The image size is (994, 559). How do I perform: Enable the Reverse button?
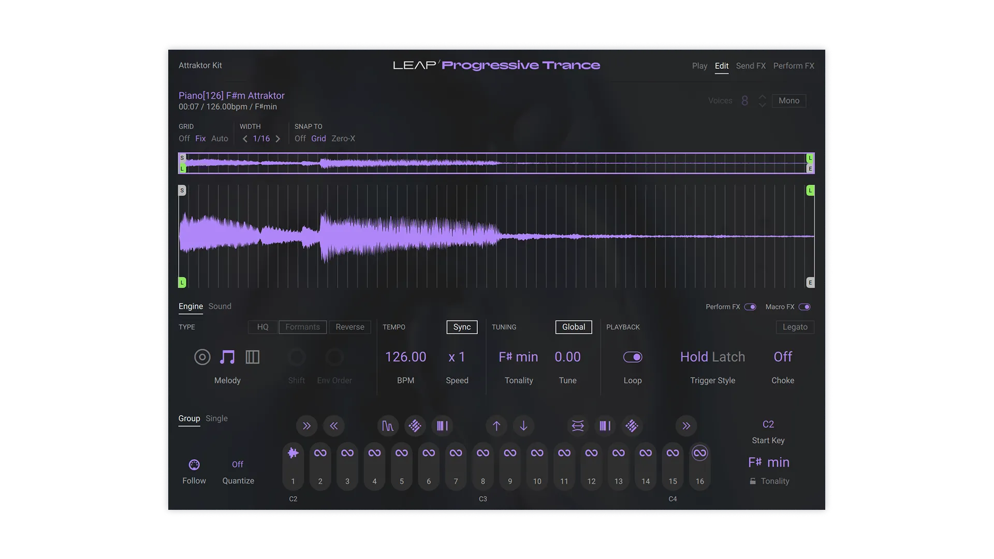click(x=350, y=327)
